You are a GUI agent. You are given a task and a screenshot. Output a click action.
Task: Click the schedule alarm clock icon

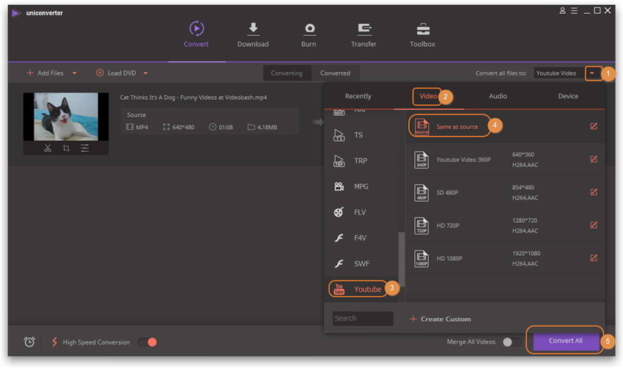(29, 342)
